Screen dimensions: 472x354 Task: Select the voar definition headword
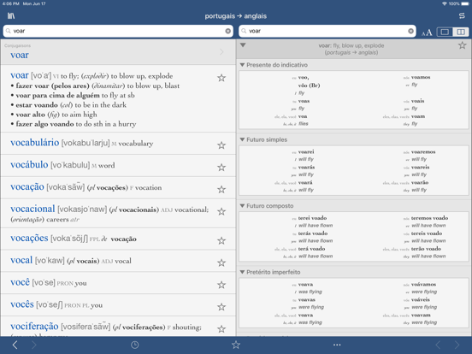pyautogui.click(x=20, y=75)
